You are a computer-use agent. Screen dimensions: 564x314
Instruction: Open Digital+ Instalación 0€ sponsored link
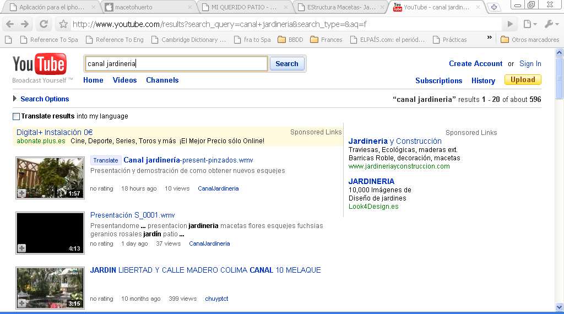[55, 132]
